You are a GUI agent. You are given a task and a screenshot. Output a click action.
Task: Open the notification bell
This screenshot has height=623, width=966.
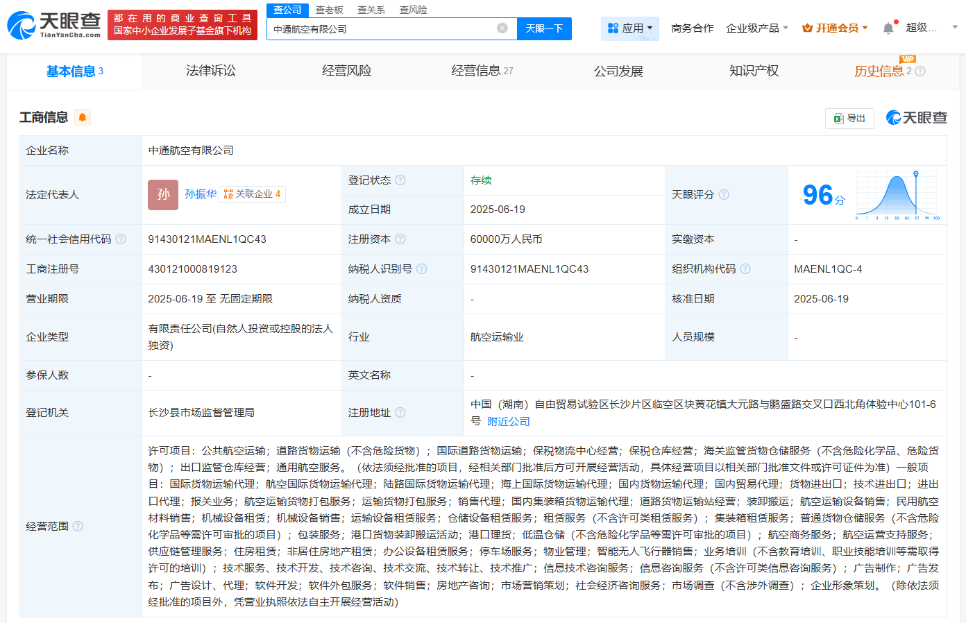(x=888, y=28)
